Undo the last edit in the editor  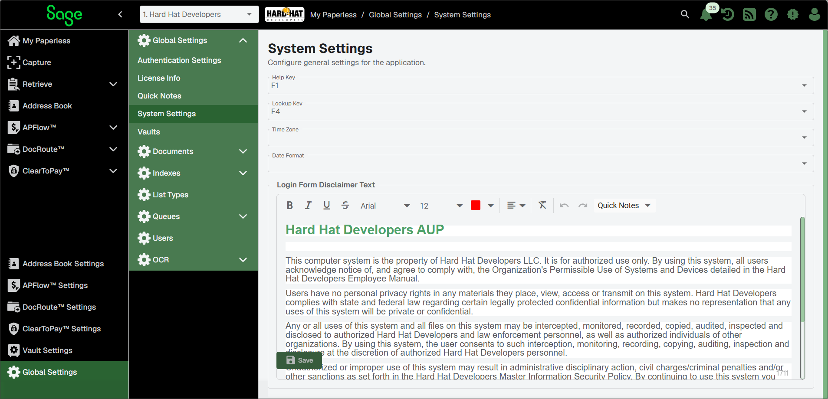point(564,206)
